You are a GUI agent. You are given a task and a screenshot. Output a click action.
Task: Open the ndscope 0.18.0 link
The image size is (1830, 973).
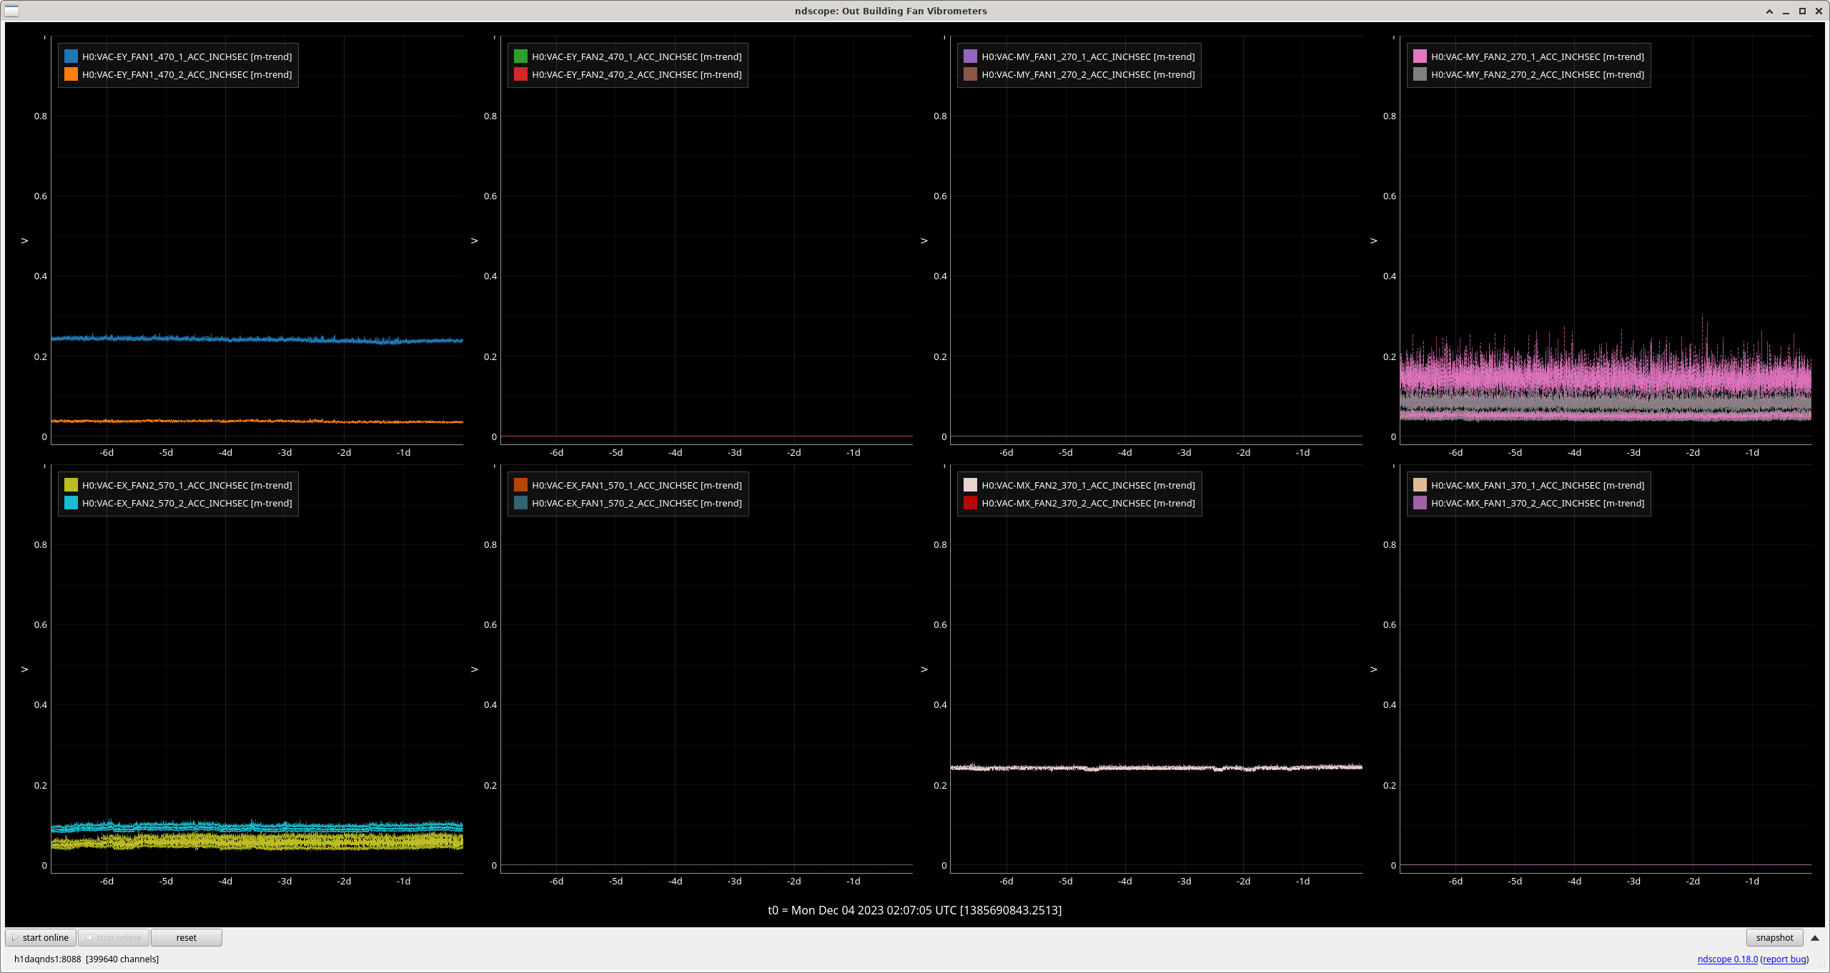[x=1727, y=959]
